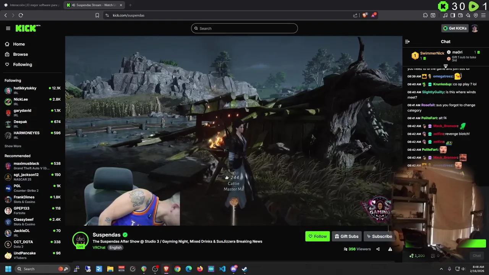Viewport: 489px width, 275px height.
Task: Click the English language tag
Action: point(115,247)
